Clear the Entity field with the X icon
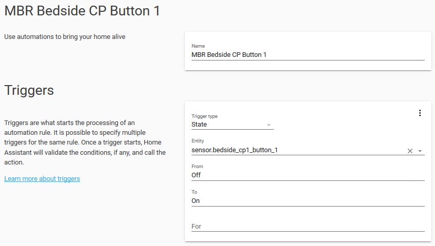 410,151
